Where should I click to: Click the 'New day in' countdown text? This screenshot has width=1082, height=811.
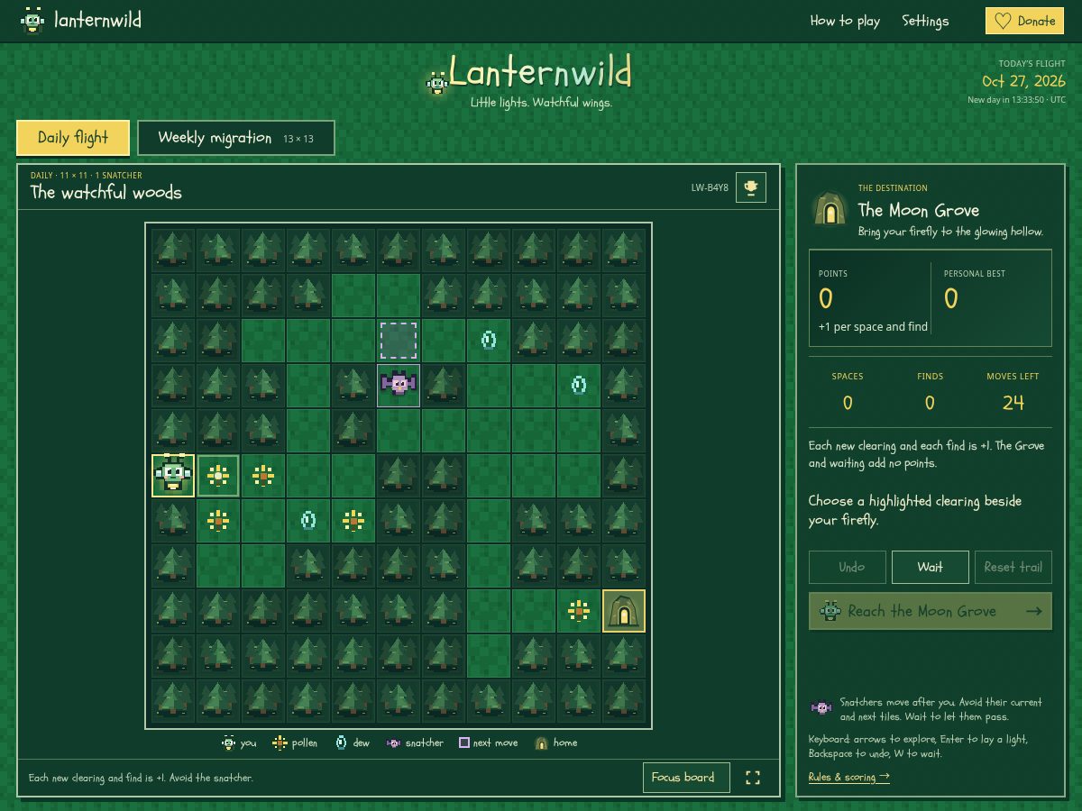(1017, 100)
